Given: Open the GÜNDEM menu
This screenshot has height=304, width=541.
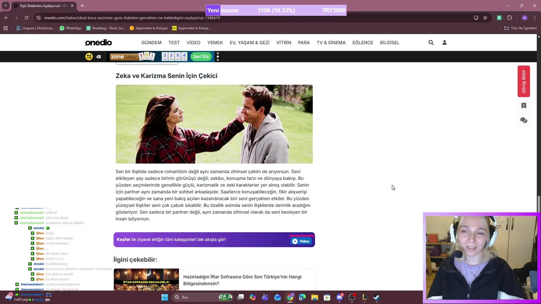Looking at the screenshot, I should coord(151,43).
